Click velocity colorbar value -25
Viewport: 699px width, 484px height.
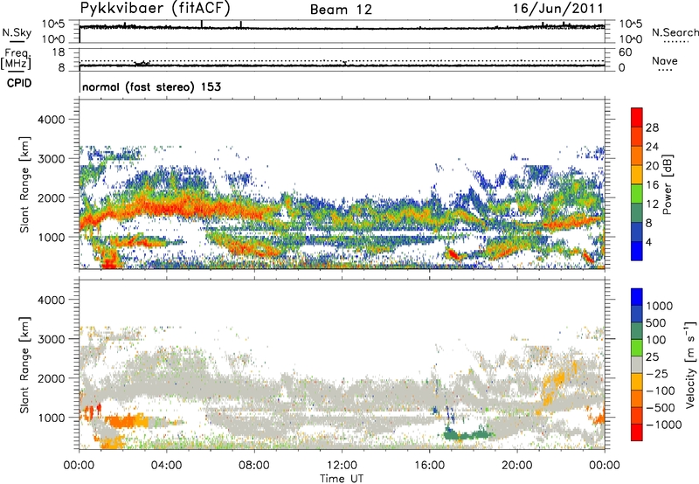click(x=657, y=373)
